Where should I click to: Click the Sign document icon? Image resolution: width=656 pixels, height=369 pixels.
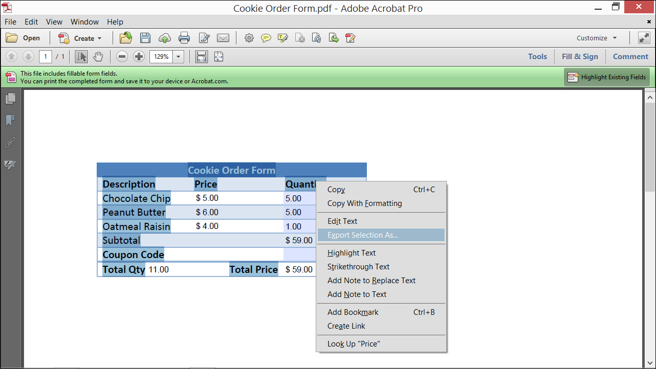pyautogui.click(x=204, y=38)
